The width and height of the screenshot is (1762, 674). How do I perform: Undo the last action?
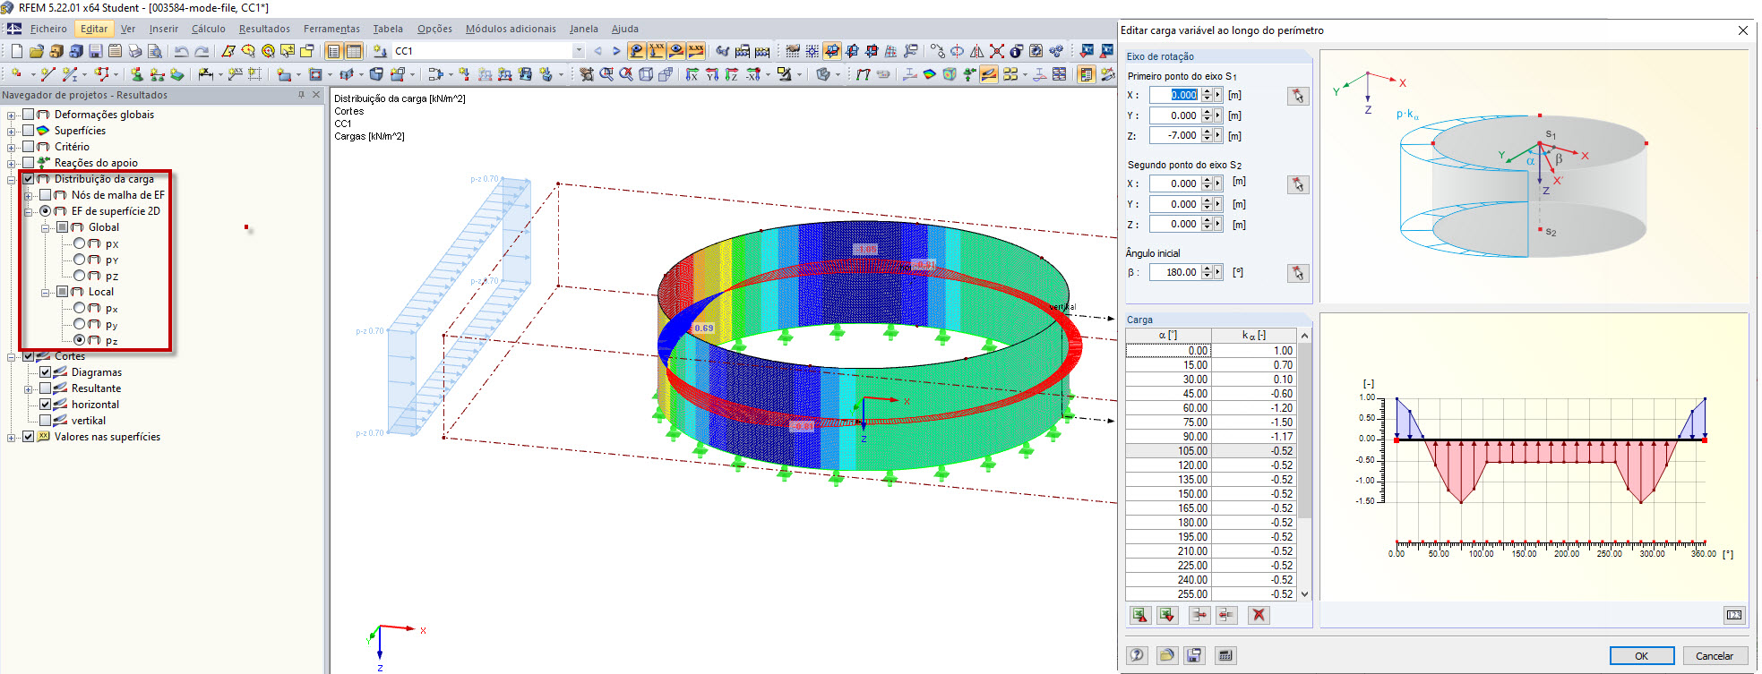tap(180, 51)
